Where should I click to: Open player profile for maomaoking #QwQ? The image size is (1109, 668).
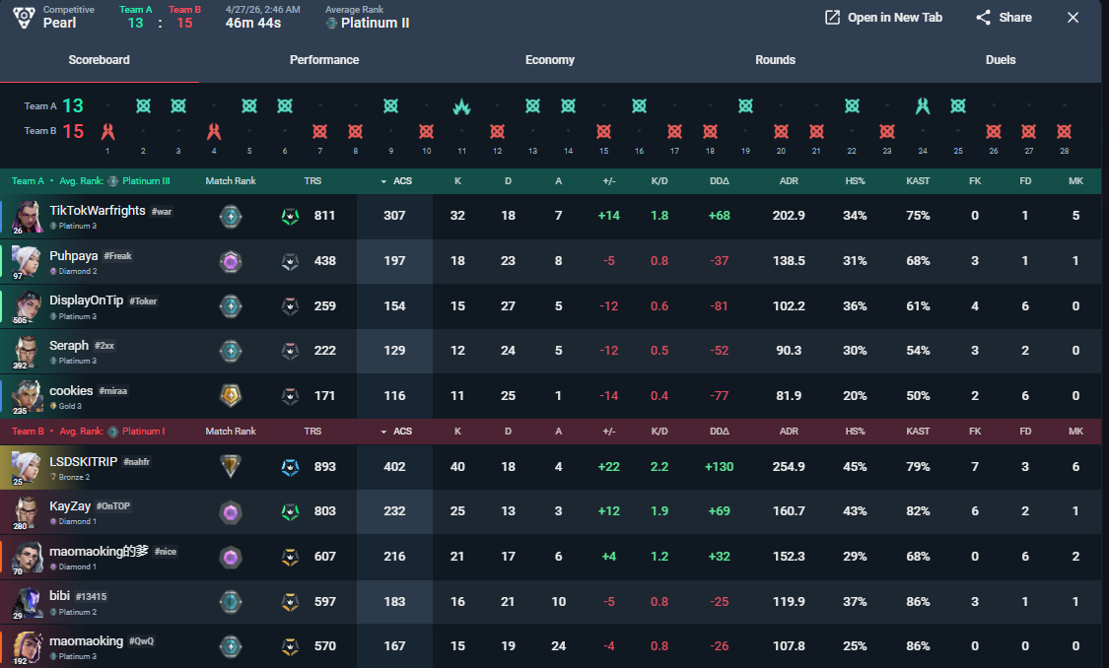point(86,640)
